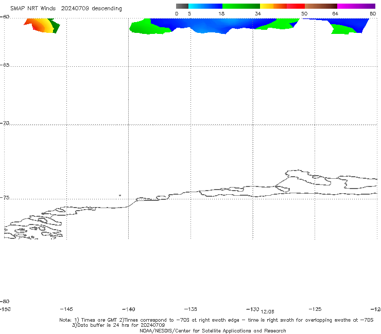Click the latitude label '-65'
Screen dimensions: 381x334
(x=5, y=65)
